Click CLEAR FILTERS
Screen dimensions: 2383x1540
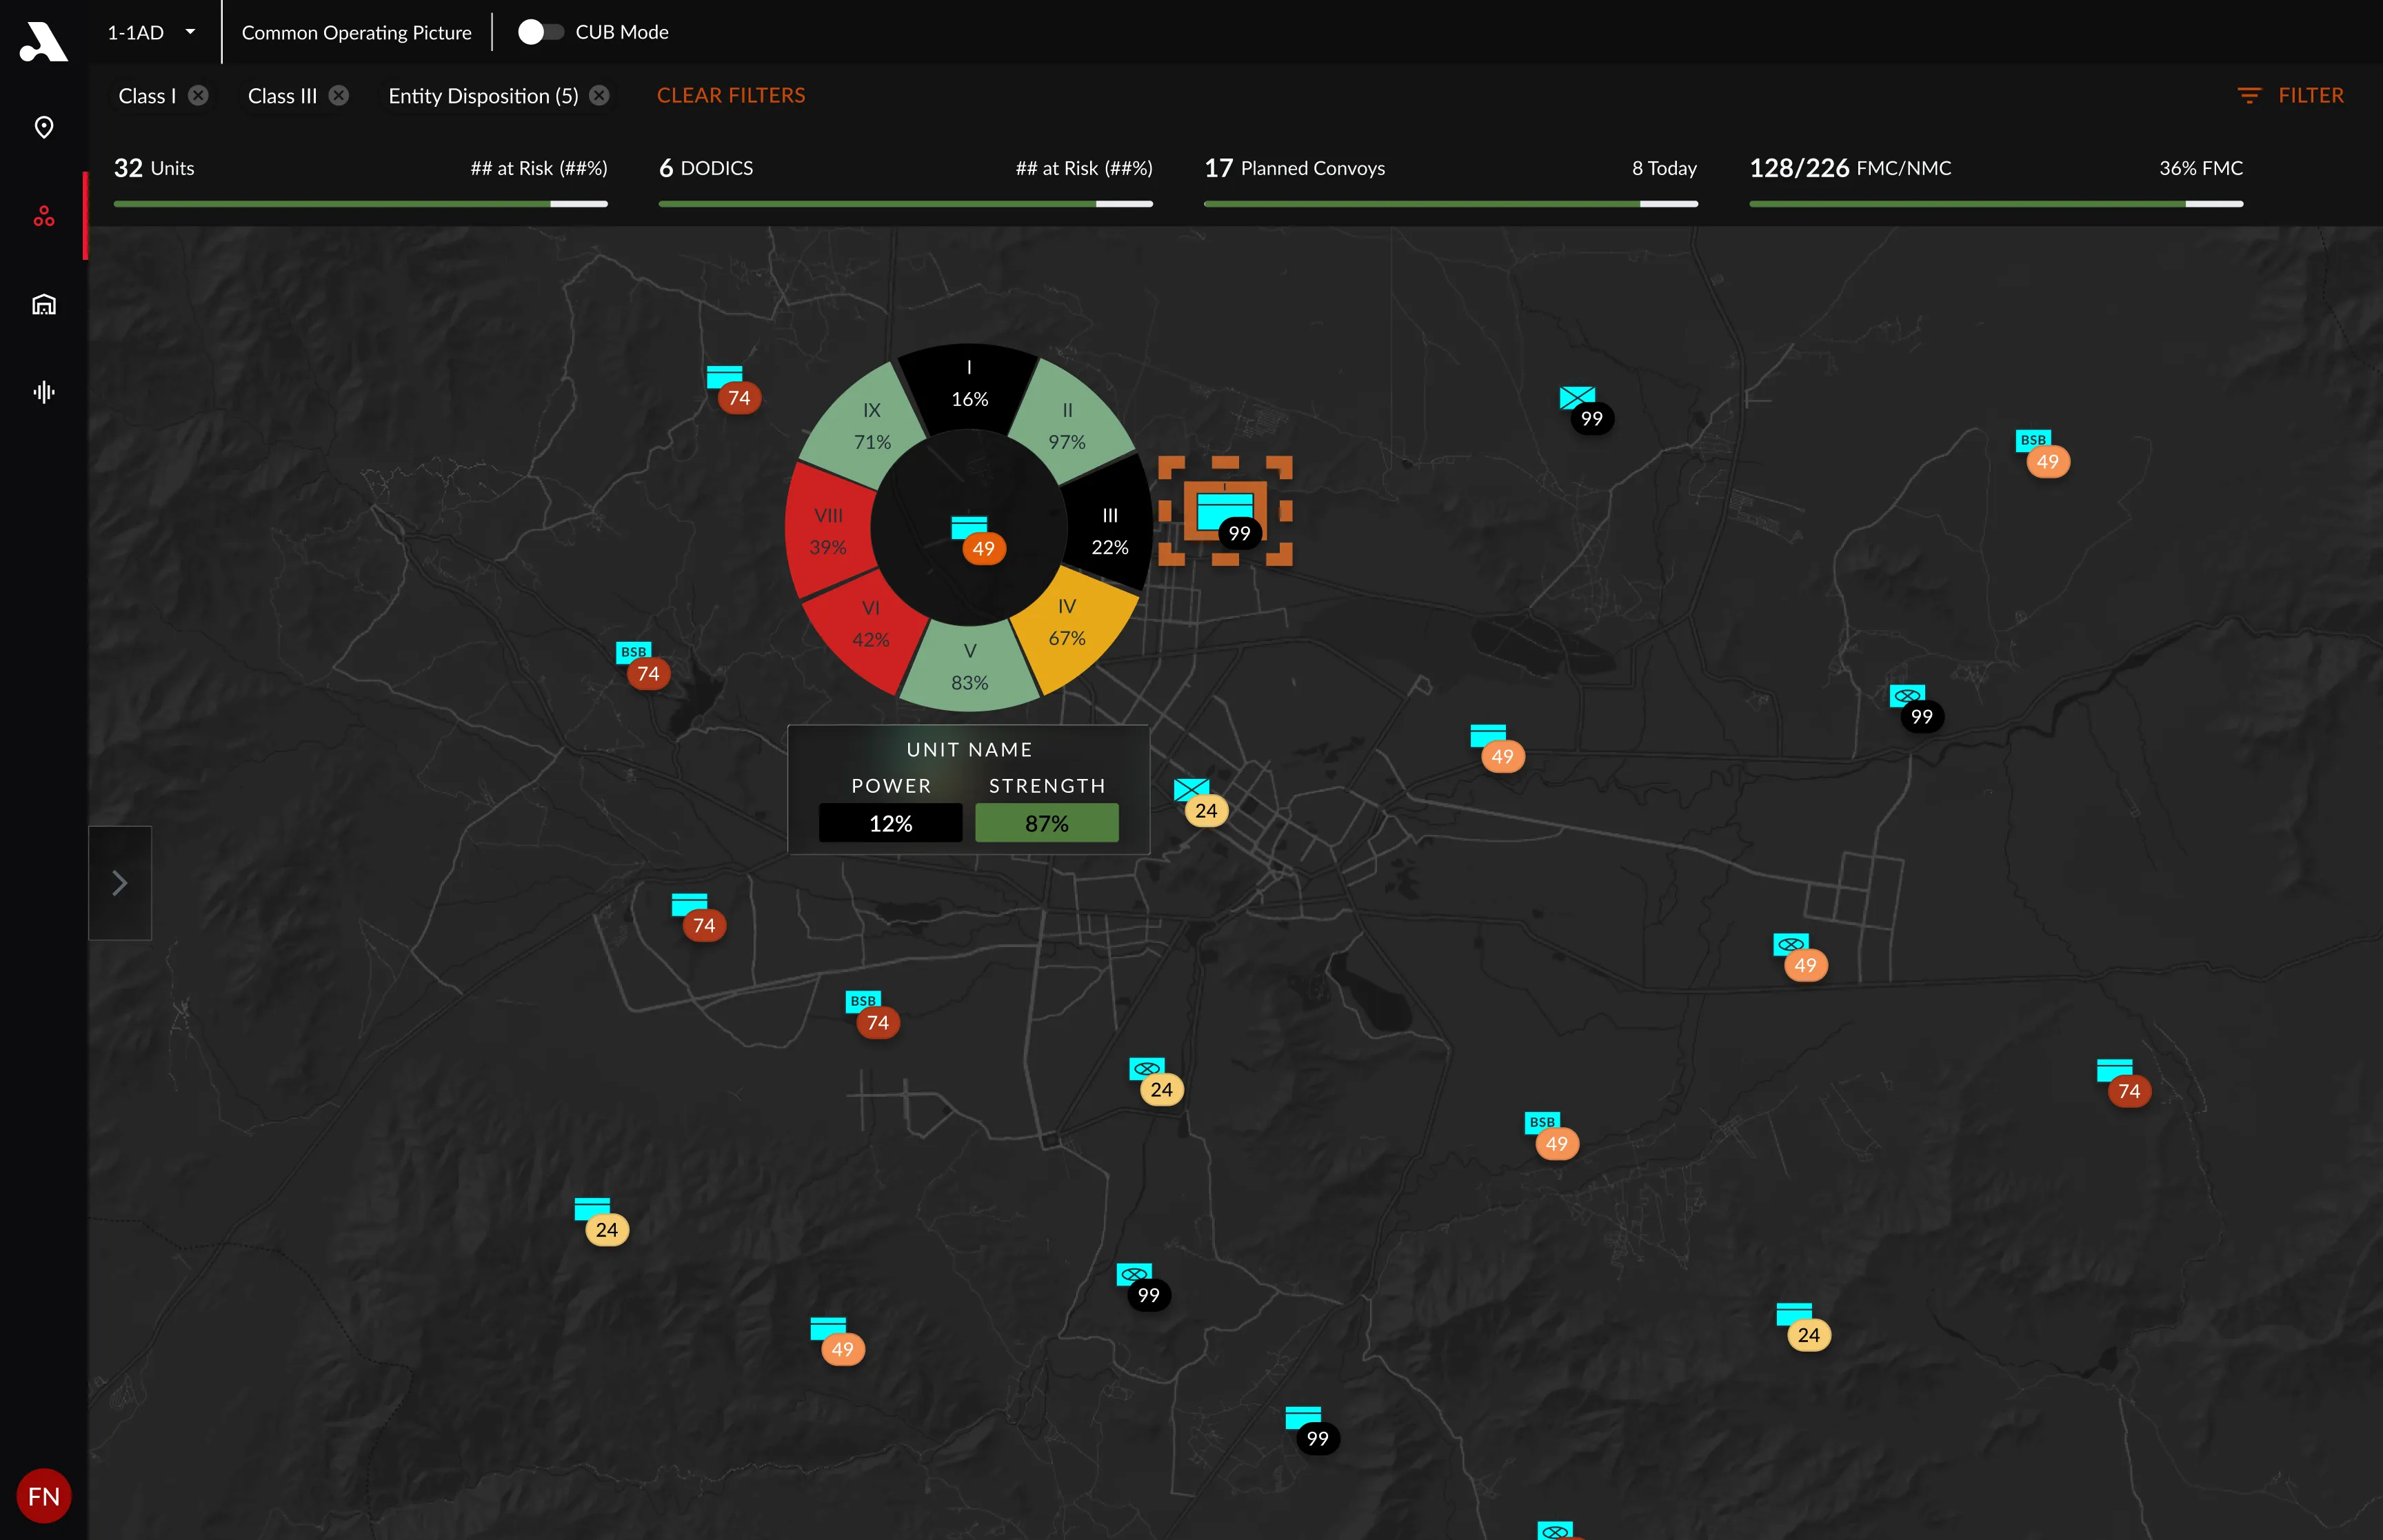[x=731, y=95]
